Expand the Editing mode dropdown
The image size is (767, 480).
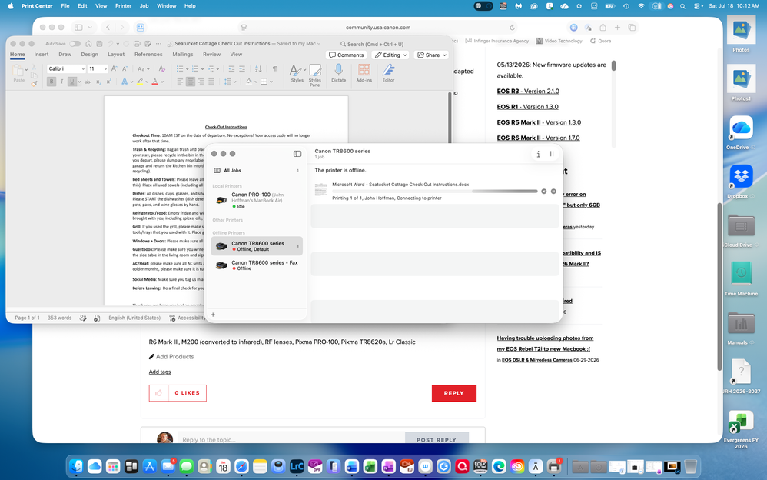390,55
